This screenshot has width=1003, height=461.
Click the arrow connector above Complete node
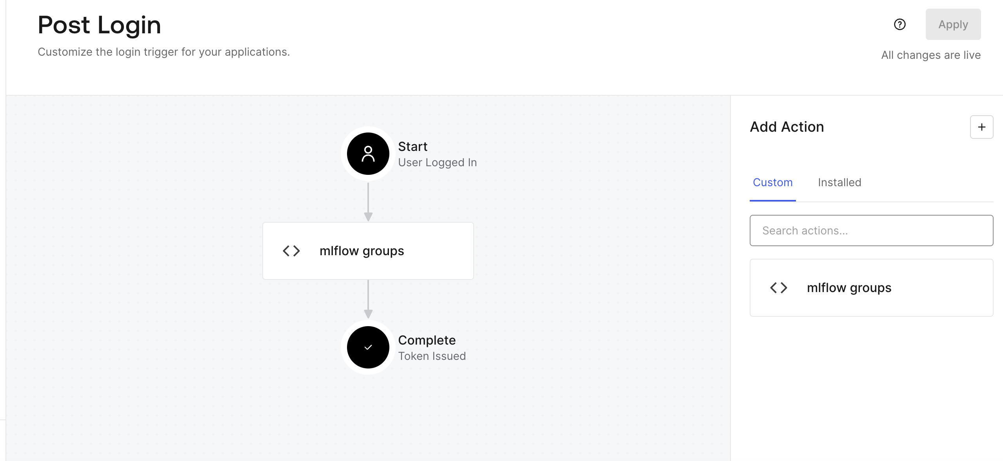368,299
